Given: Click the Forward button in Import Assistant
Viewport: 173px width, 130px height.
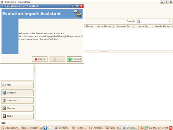Looking at the screenshot, I should (x=75, y=59).
